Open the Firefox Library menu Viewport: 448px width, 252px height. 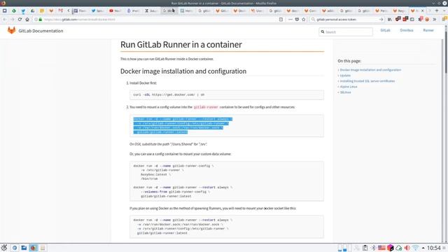pyautogui.click(x=390, y=20)
